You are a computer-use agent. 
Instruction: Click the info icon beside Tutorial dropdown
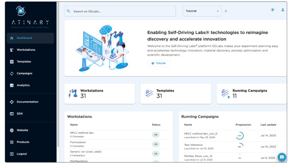click(226, 11)
